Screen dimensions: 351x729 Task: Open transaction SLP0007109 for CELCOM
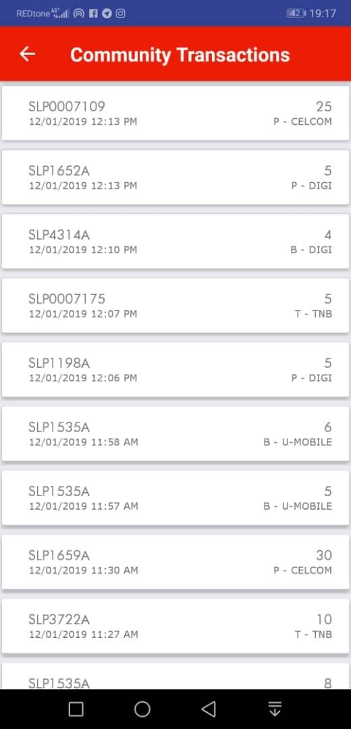tap(175, 113)
